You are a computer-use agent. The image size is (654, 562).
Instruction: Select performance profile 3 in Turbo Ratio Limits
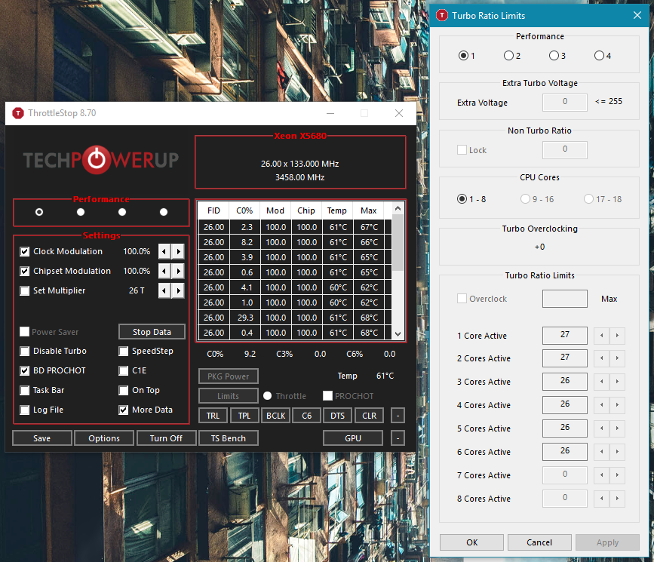pos(554,56)
